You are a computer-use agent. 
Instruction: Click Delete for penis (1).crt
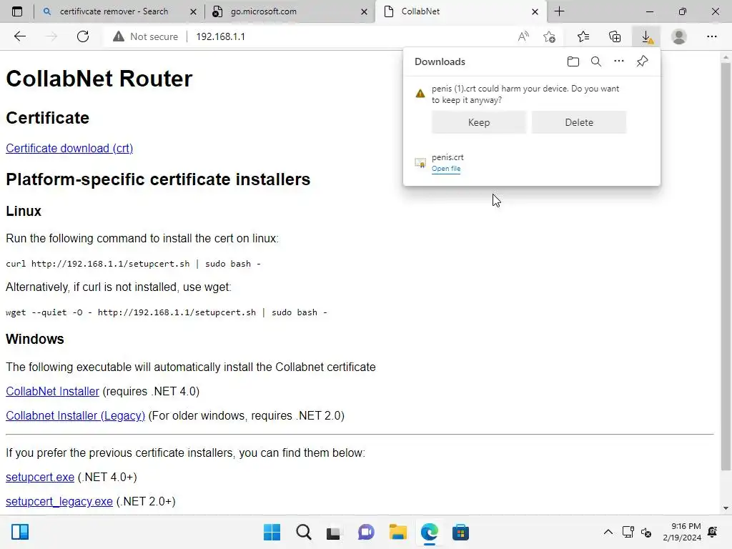579,122
